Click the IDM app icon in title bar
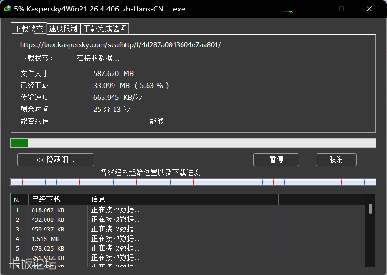This screenshot has height=275, width=387. click(7, 9)
